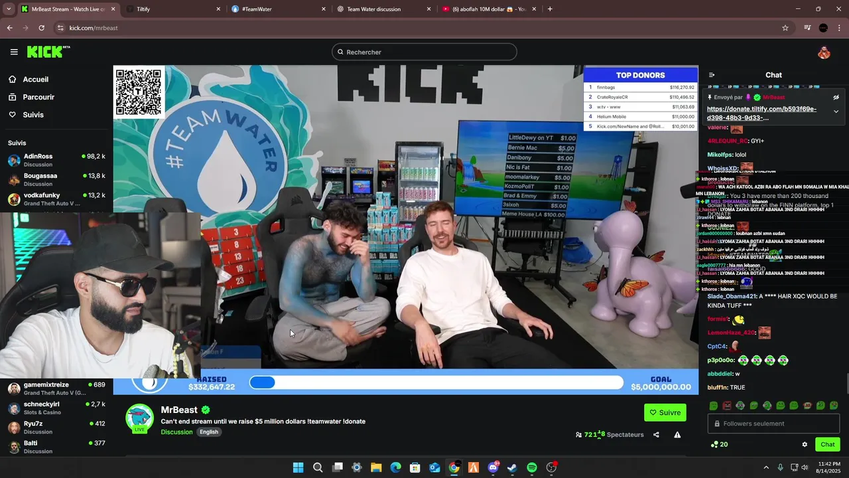The width and height of the screenshot is (849, 478).
Task: Click the LemonHaze_420 chat username
Action: (x=731, y=333)
